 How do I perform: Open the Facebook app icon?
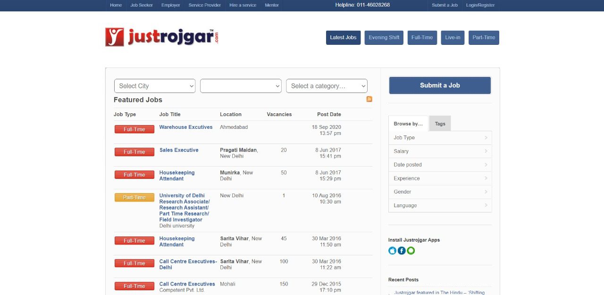pos(402,251)
